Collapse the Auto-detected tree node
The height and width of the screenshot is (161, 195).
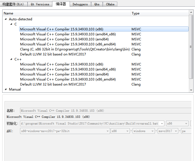[6, 19]
